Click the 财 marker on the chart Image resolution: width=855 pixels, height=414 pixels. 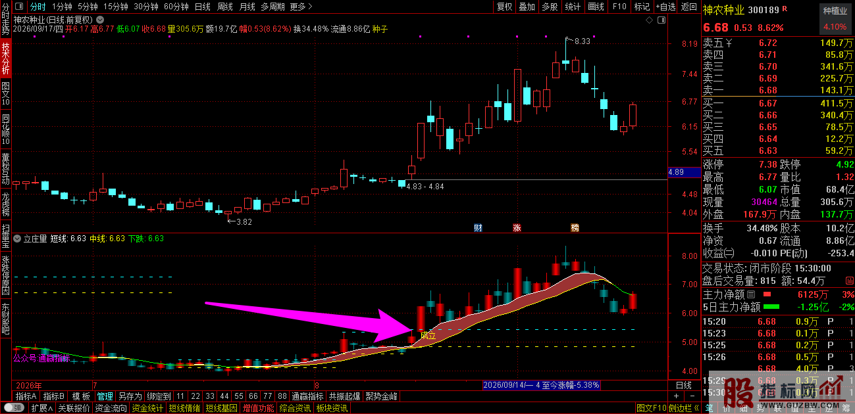(x=478, y=227)
